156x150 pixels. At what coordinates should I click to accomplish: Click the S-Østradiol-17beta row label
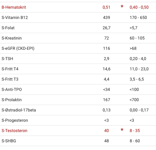point(19,110)
